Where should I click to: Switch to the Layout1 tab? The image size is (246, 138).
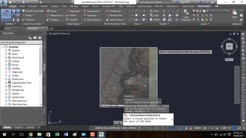pos(18,127)
